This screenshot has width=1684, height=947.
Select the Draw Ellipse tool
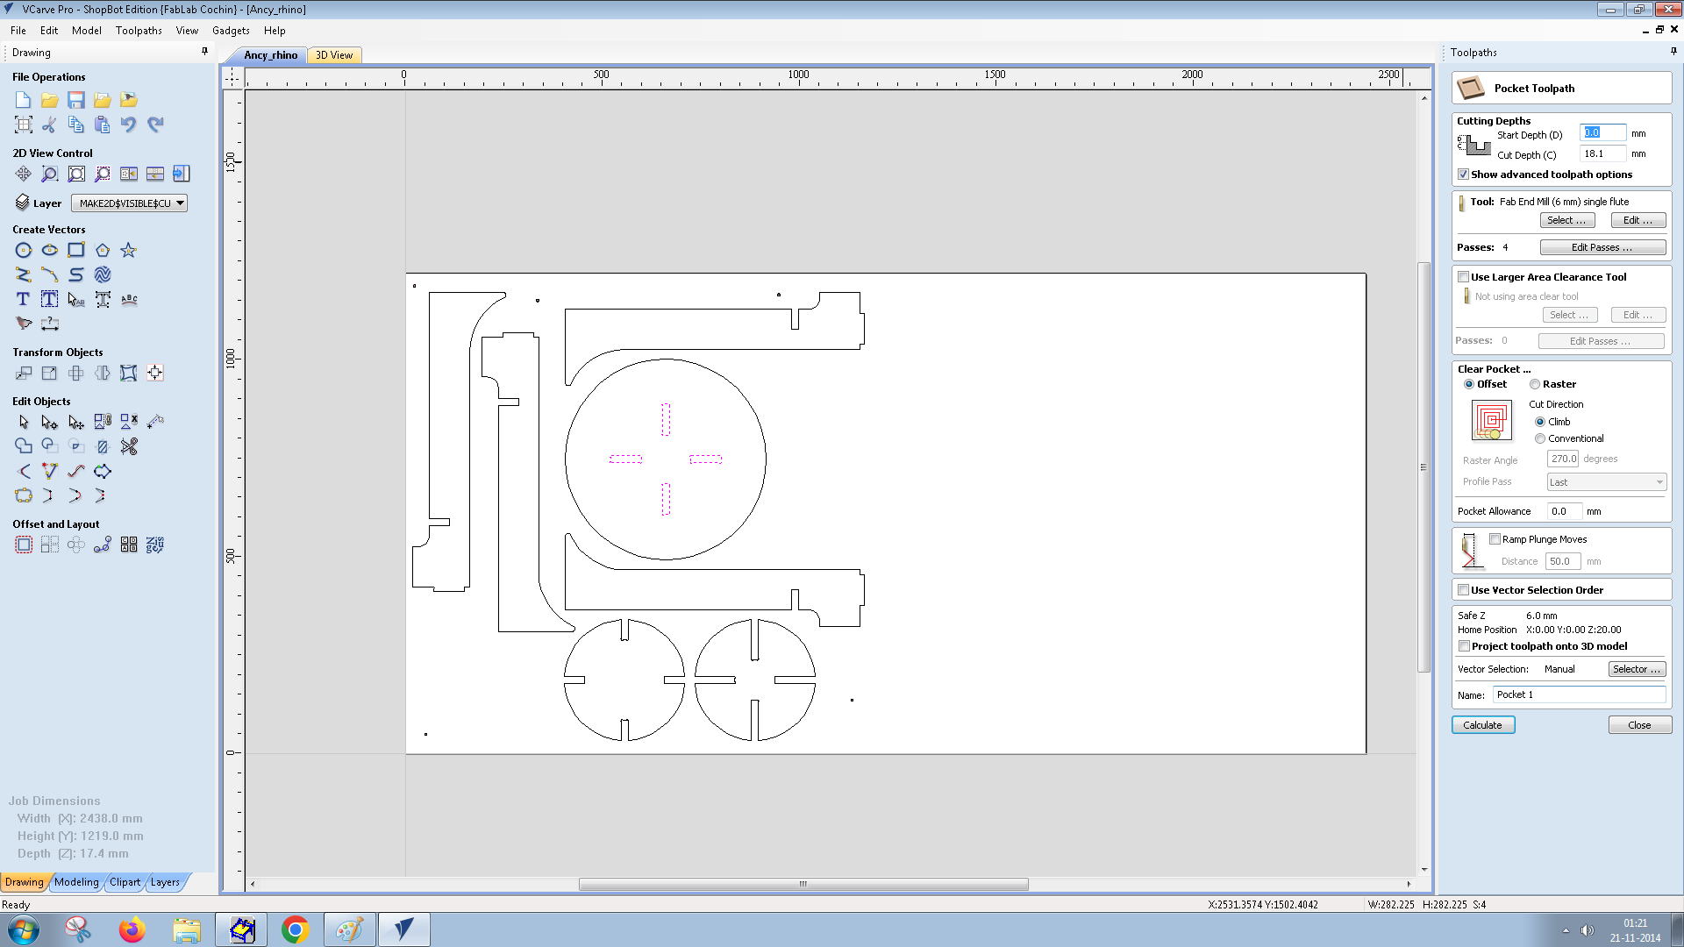(x=50, y=251)
